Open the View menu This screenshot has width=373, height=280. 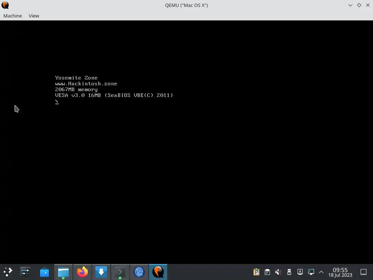coord(34,16)
